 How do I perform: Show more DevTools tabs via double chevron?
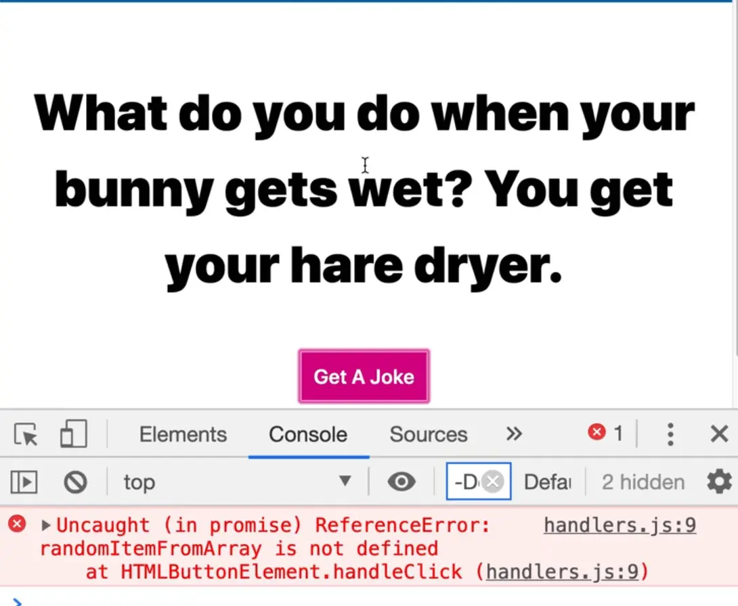(x=514, y=434)
